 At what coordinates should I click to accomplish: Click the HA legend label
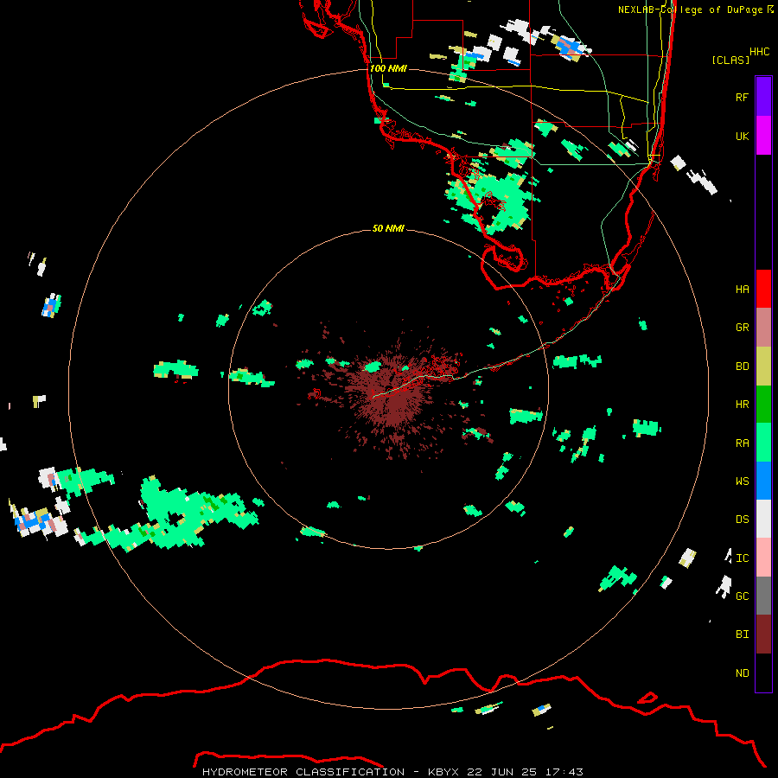tap(742, 290)
